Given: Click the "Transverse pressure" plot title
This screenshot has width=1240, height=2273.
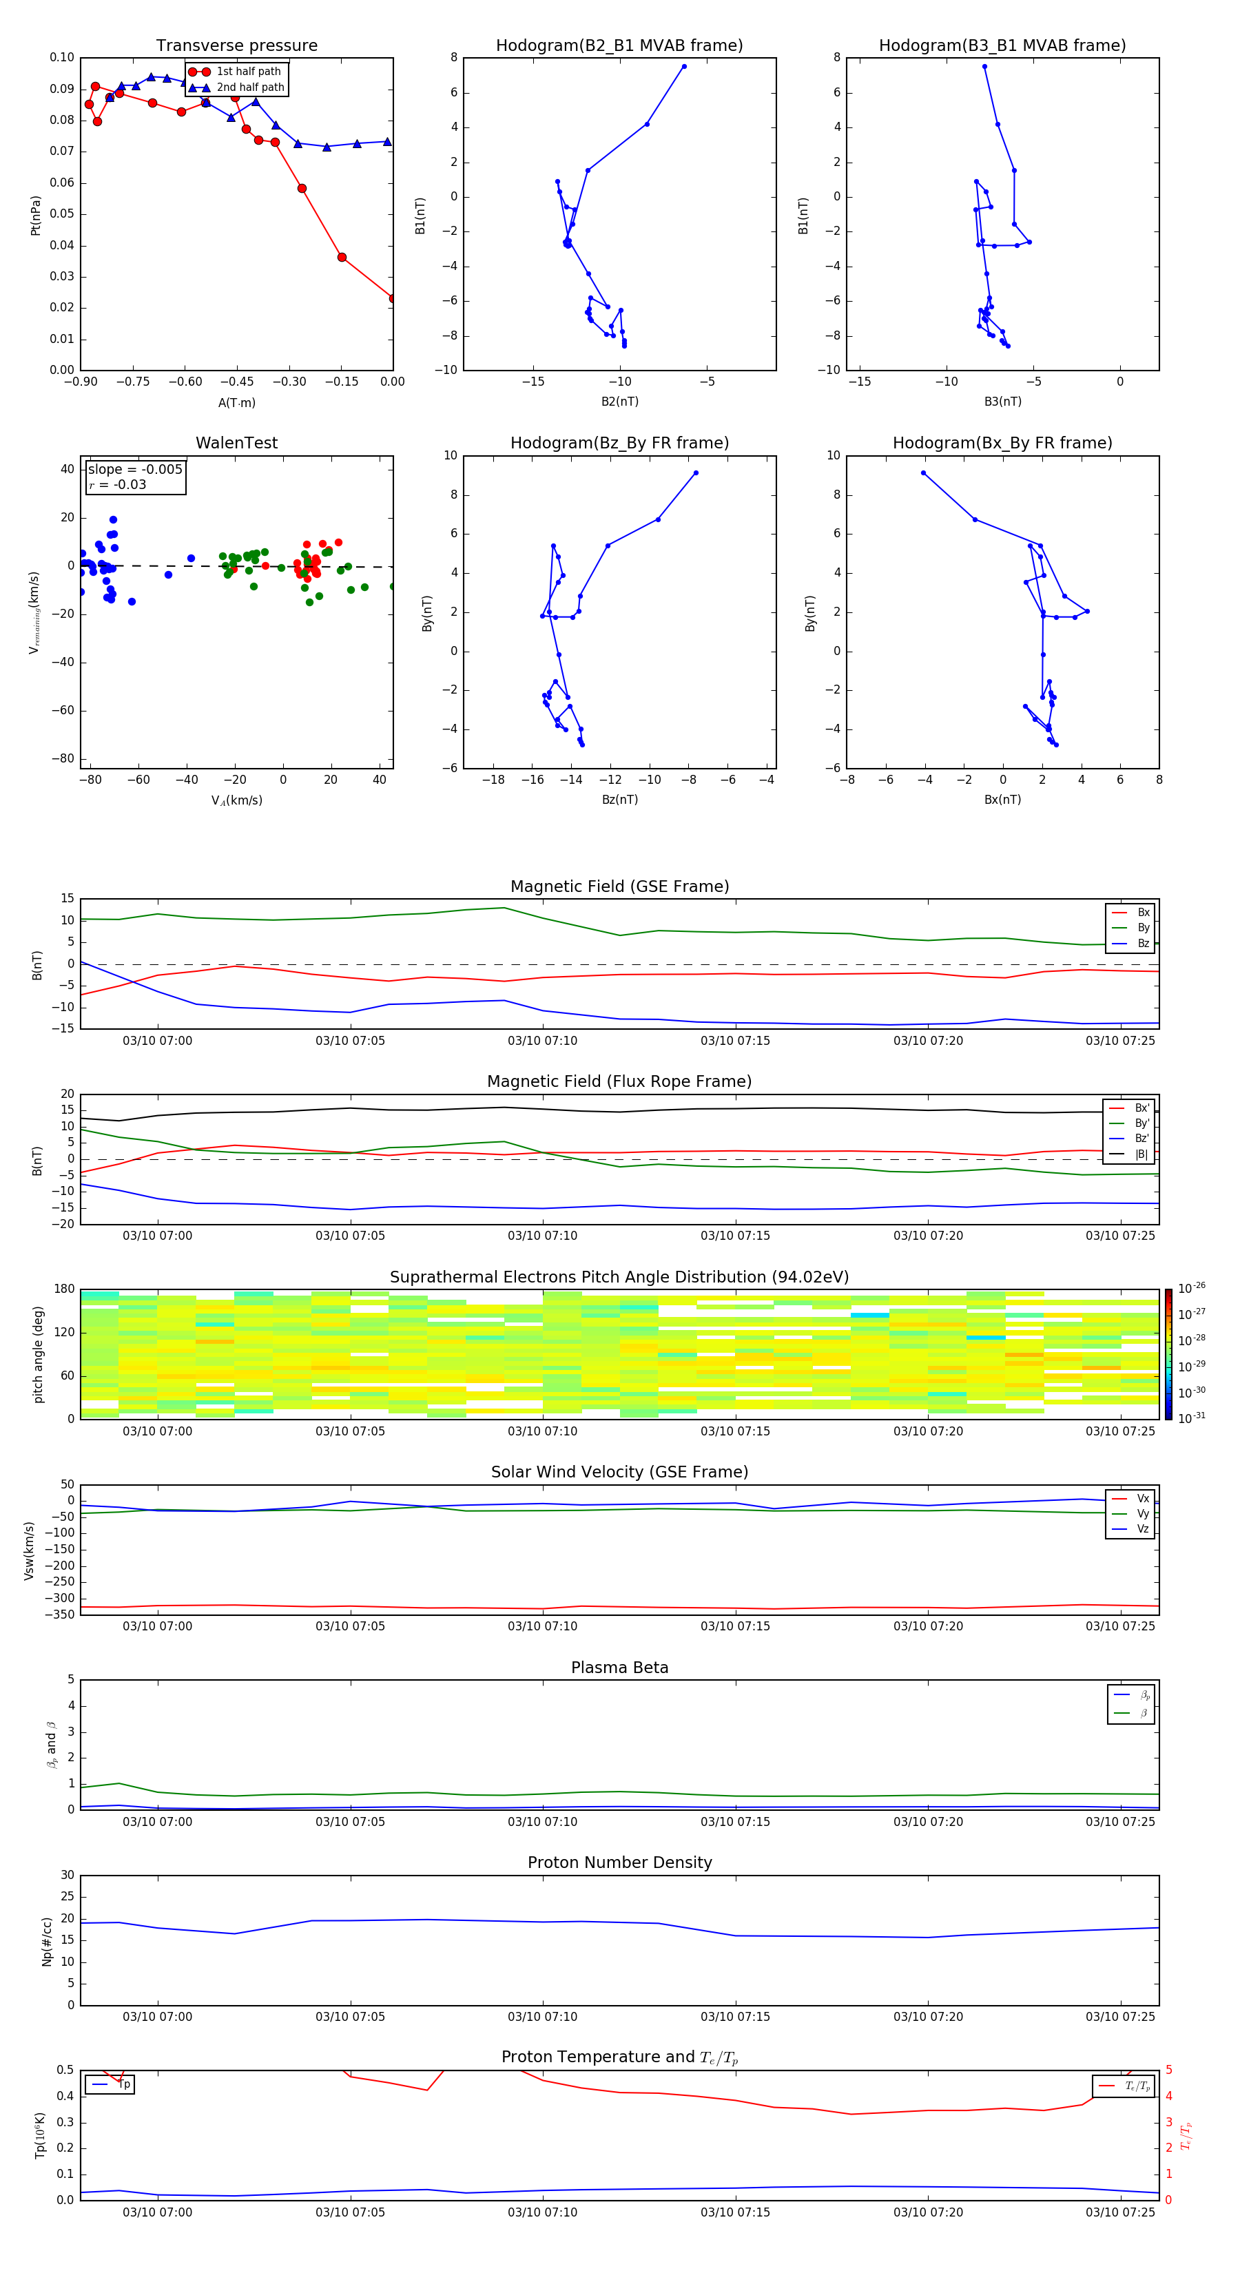Looking at the screenshot, I should click(236, 46).
